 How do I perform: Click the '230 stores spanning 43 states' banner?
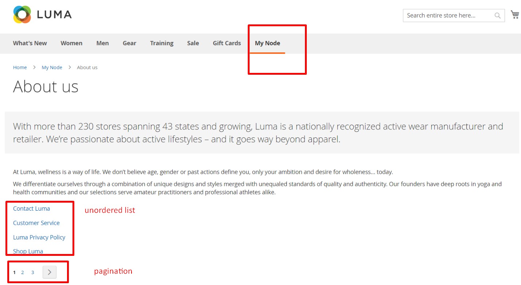pos(262,133)
